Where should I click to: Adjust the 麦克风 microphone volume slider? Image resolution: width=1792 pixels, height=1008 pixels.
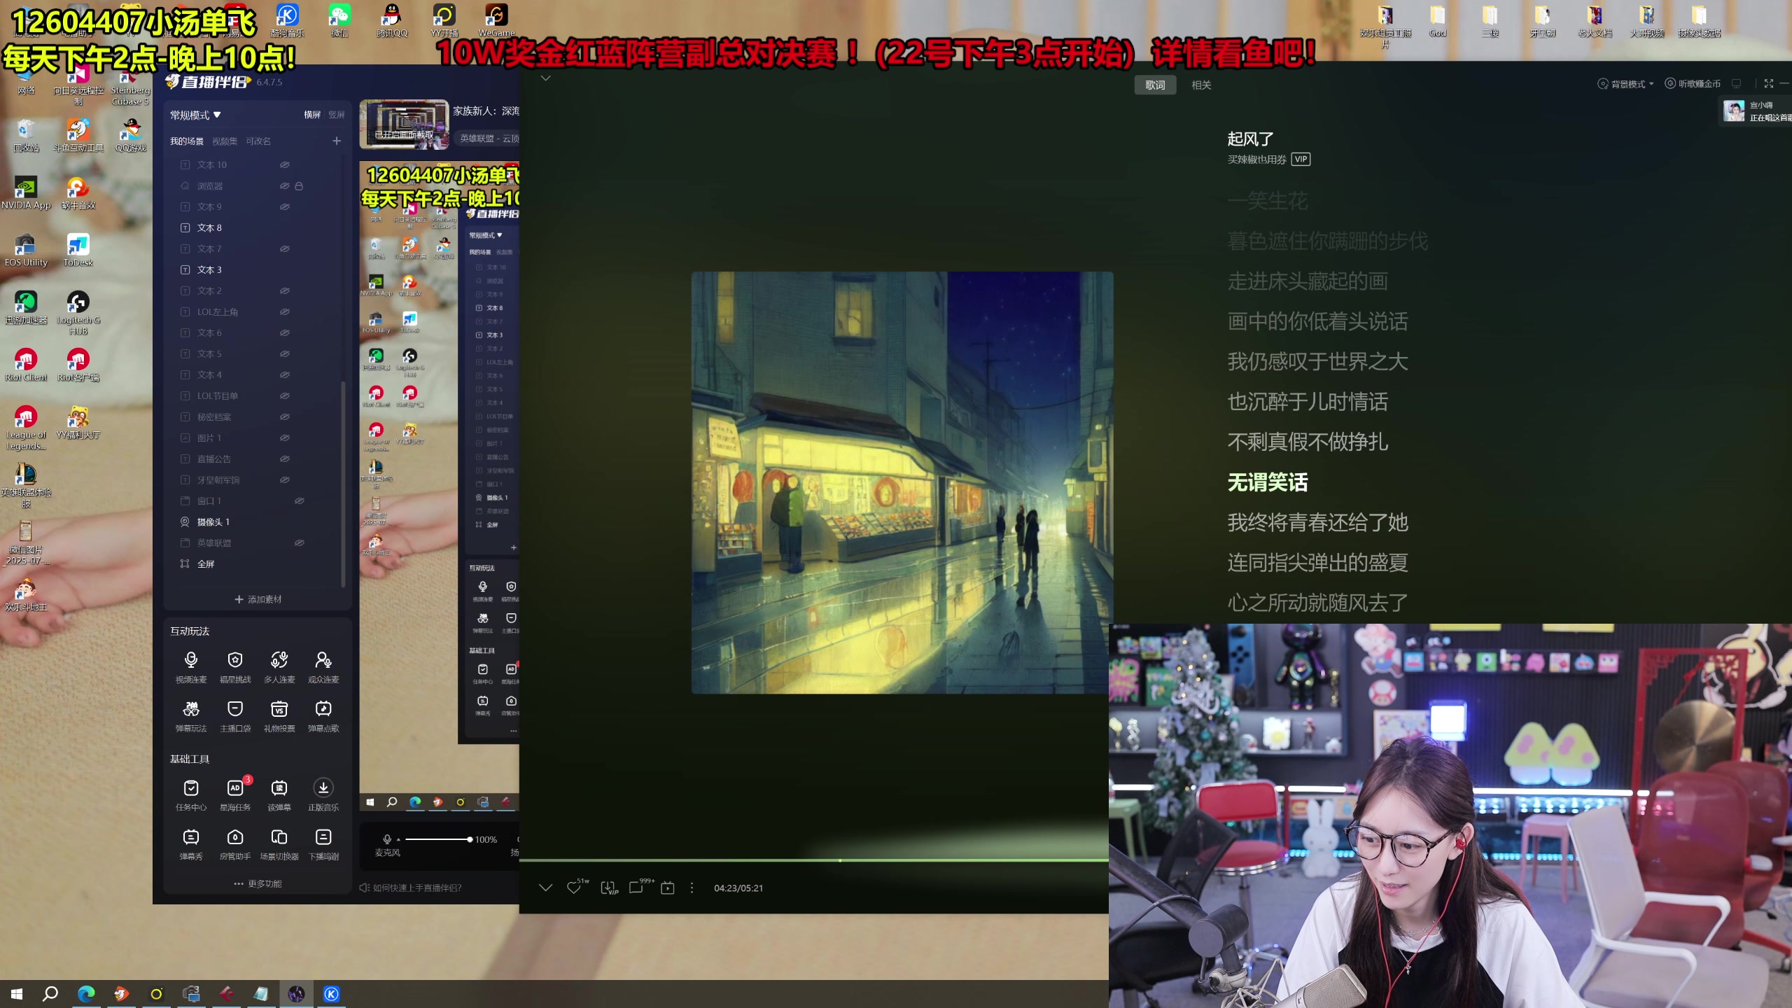[437, 839]
